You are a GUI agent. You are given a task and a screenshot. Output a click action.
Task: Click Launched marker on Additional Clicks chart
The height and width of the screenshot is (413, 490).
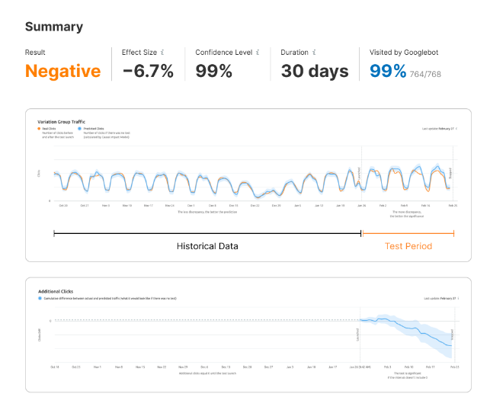pyautogui.click(x=357, y=335)
